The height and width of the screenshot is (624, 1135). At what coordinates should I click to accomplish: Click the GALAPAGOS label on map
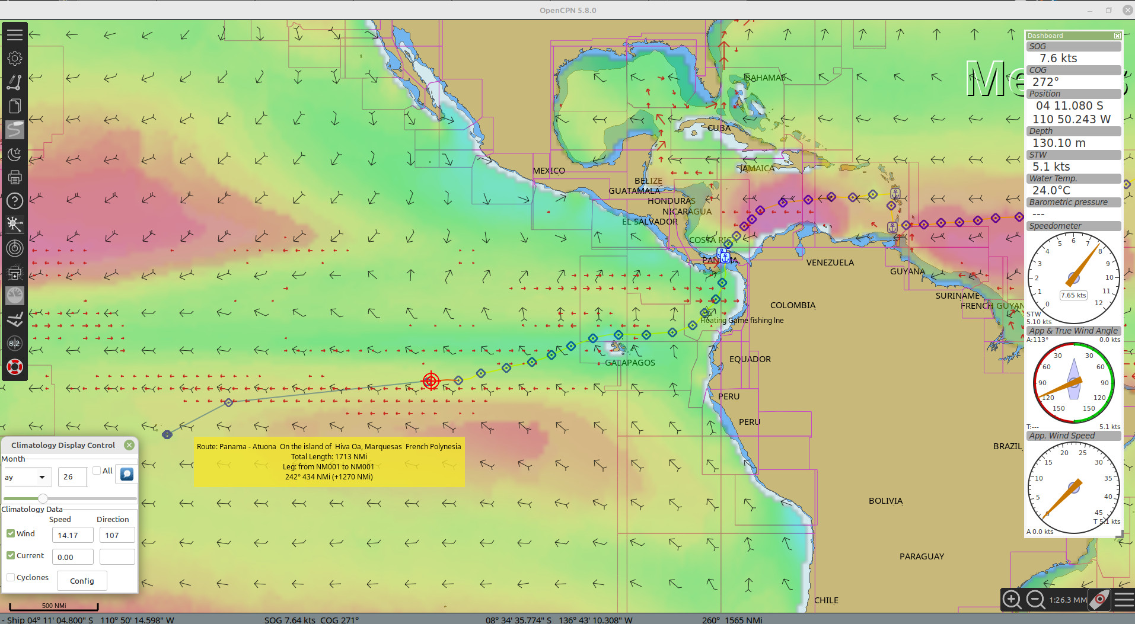[630, 363]
